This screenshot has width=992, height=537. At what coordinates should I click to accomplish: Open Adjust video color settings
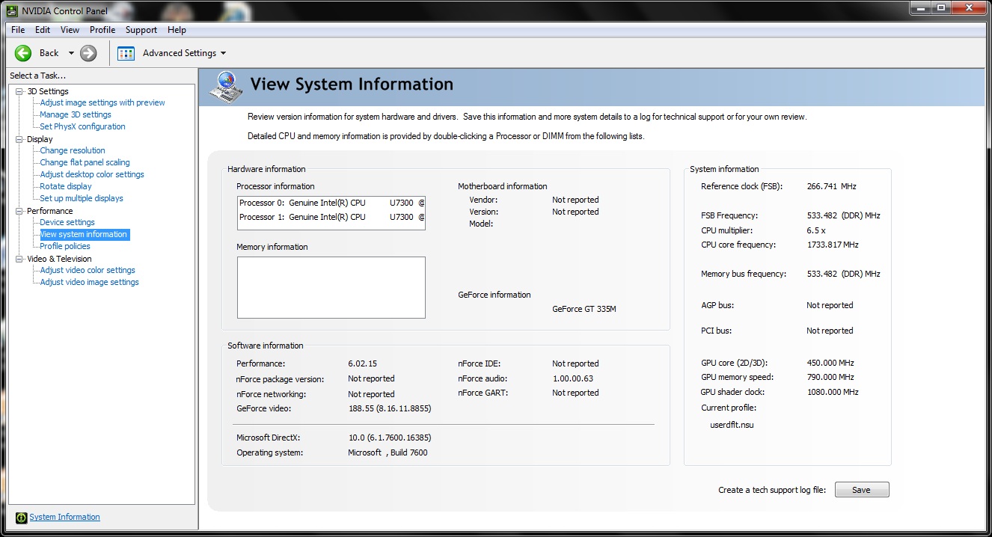[88, 270]
